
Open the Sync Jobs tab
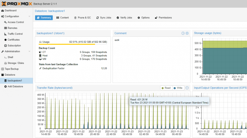[104, 18]
